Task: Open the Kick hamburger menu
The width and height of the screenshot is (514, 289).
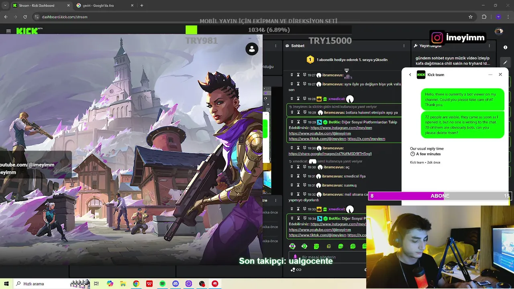Action: pos(8,31)
